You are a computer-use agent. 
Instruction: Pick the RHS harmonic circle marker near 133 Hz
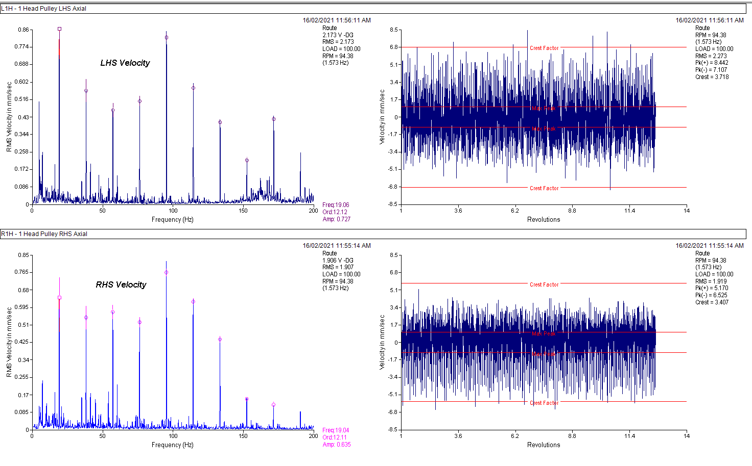pos(220,340)
